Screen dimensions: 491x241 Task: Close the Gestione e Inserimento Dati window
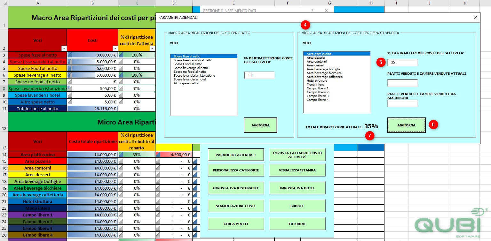click(327, 10)
